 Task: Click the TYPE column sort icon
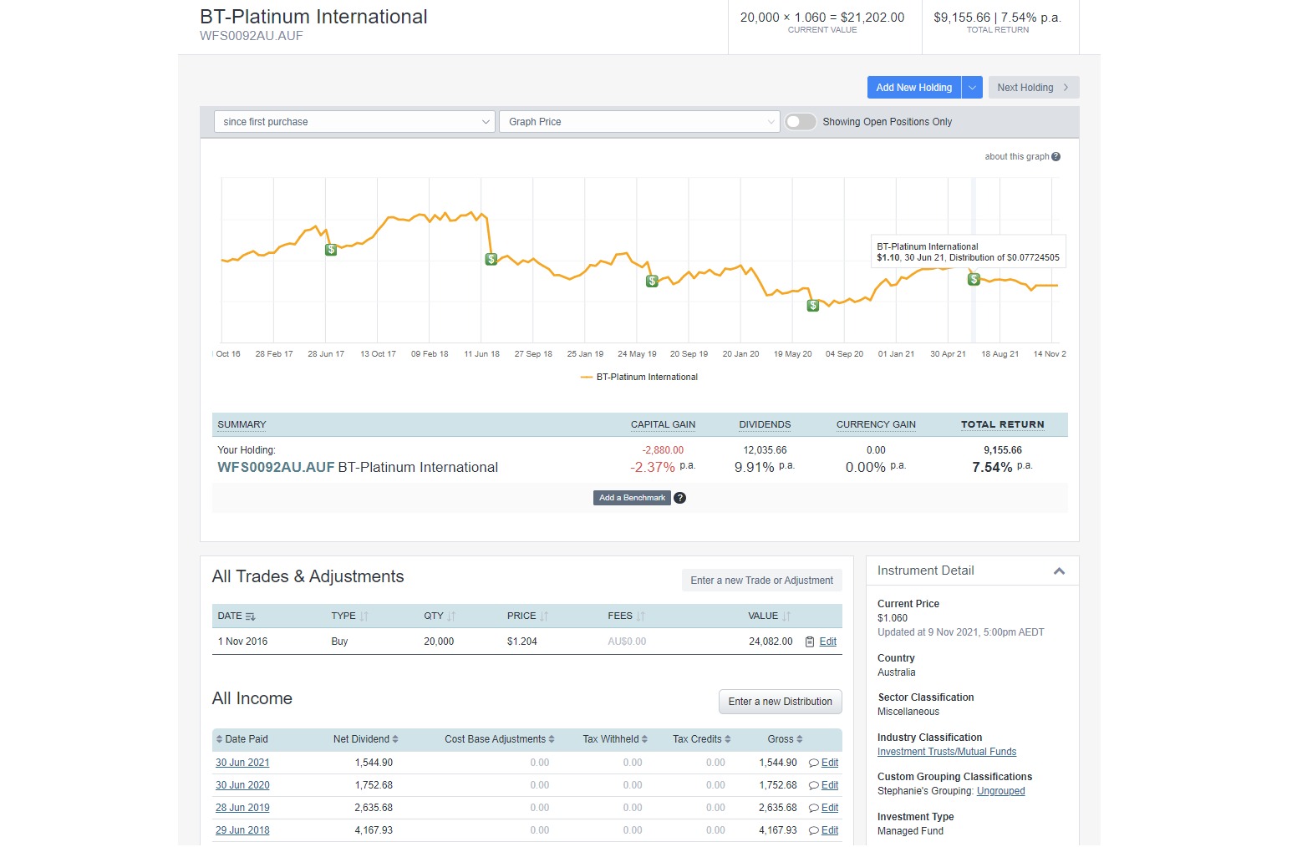364,616
